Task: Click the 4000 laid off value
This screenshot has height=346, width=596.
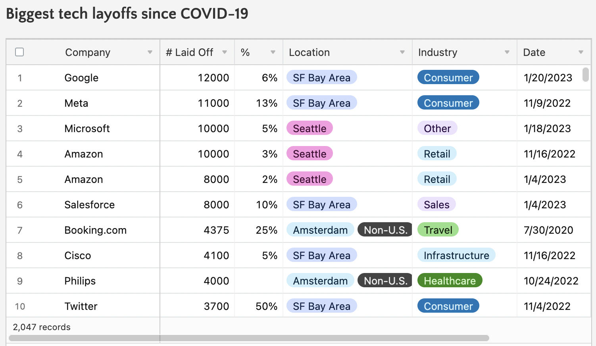Action: (x=216, y=281)
